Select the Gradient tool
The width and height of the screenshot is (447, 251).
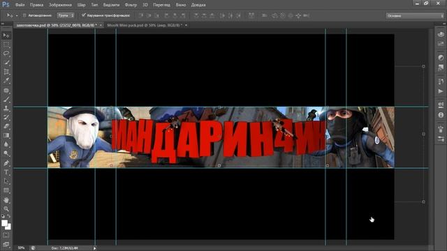coord(6,135)
